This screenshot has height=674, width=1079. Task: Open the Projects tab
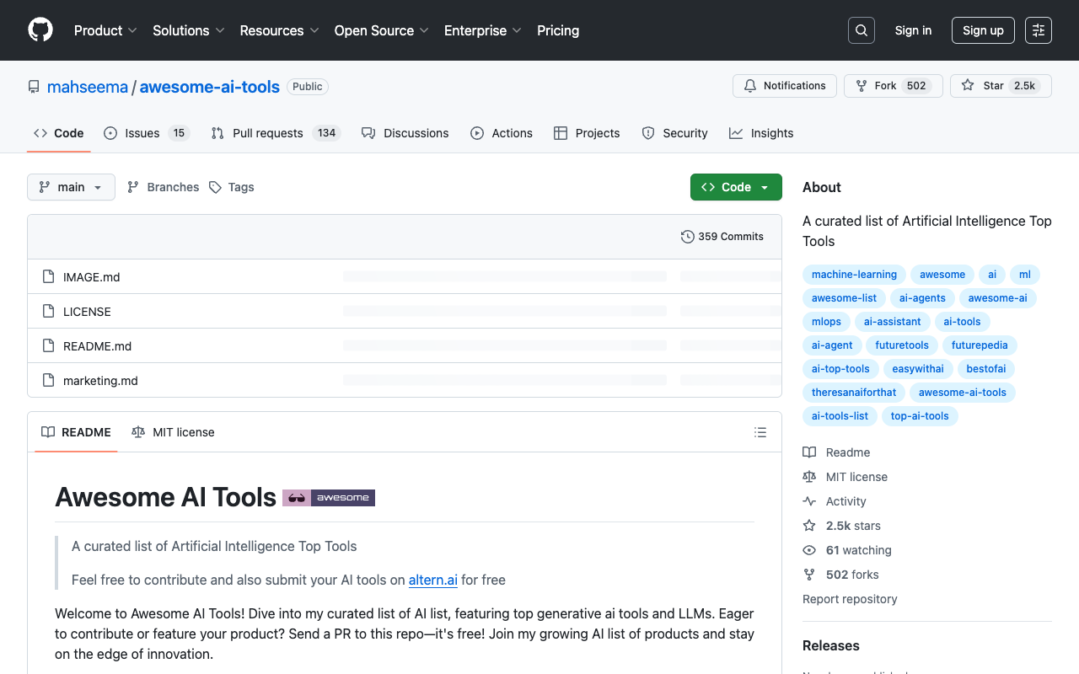point(587,133)
